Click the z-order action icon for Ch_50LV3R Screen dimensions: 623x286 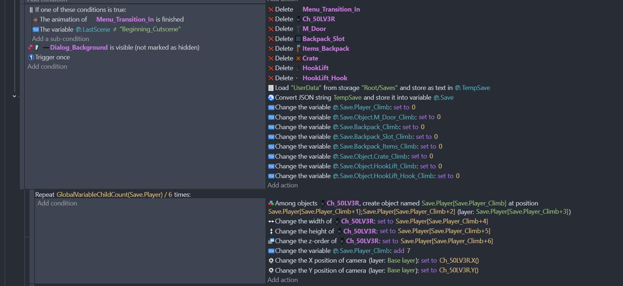pyautogui.click(x=271, y=241)
